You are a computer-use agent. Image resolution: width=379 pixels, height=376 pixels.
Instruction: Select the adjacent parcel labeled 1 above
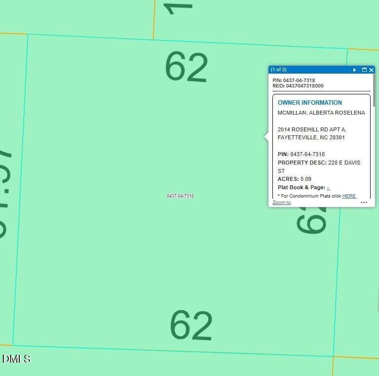click(178, 9)
